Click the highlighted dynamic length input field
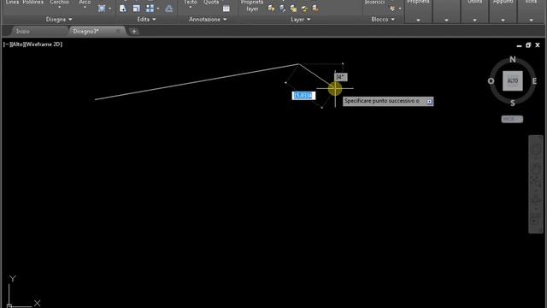The image size is (547, 308). pos(303,96)
